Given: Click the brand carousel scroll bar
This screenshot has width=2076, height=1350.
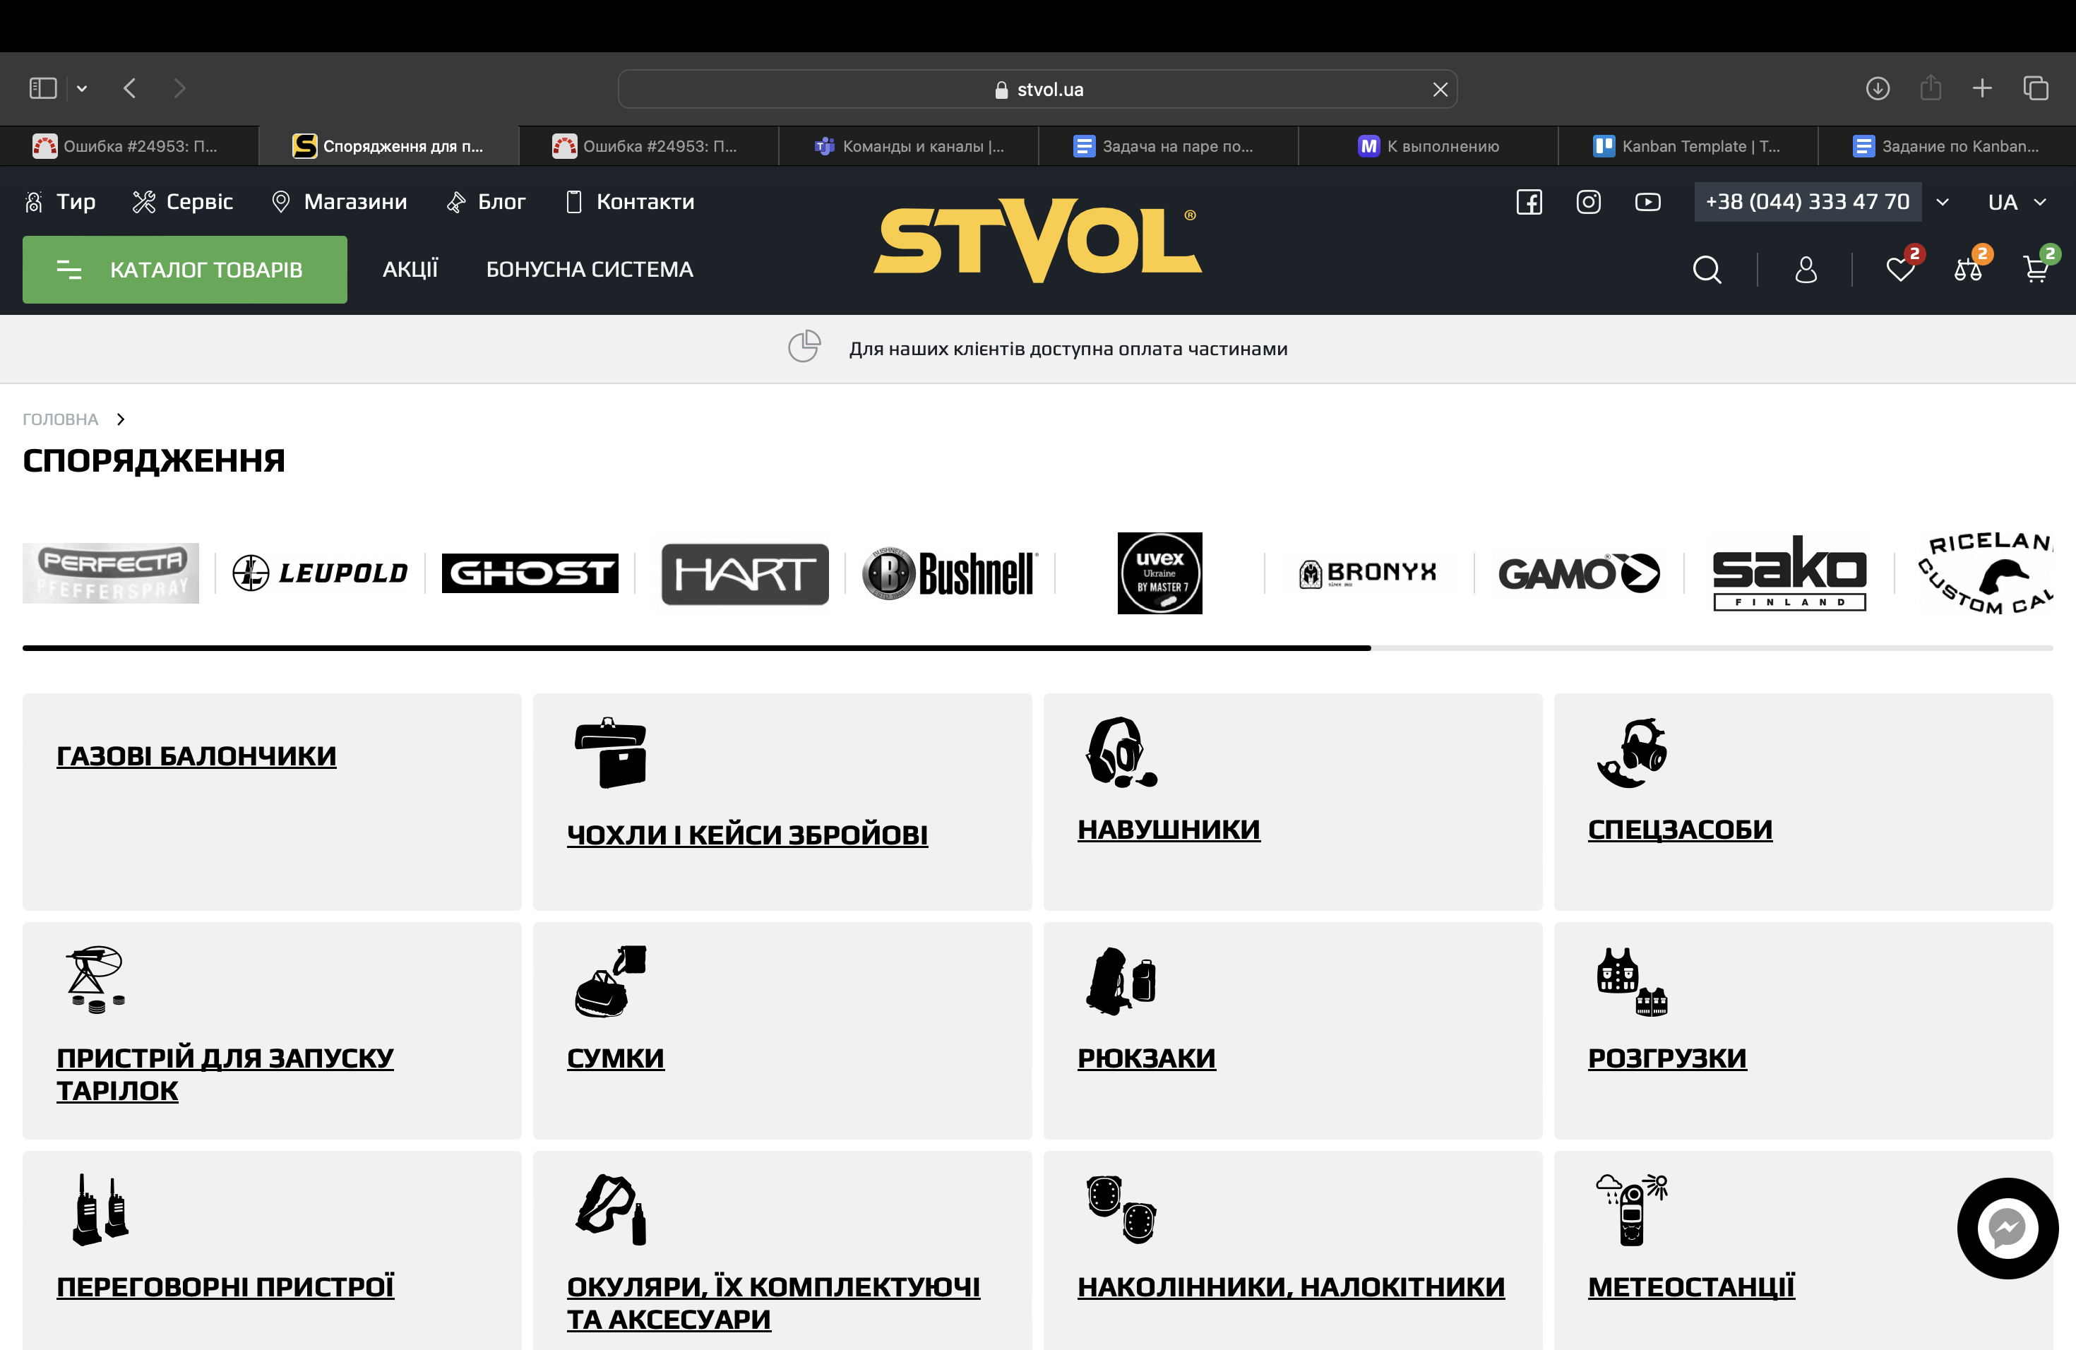Looking at the screenshot, I should click(1037, 648).
